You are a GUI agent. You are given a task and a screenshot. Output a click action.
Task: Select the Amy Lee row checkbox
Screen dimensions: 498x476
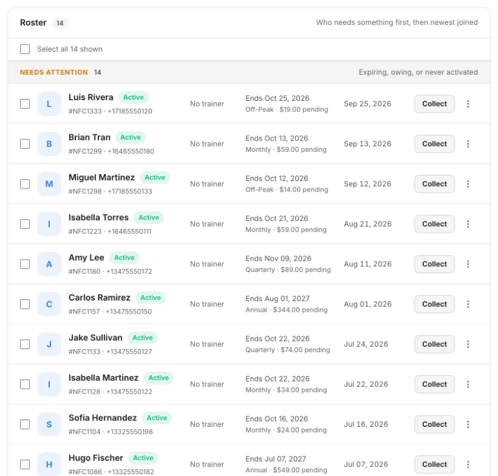(x=25, y=264)
